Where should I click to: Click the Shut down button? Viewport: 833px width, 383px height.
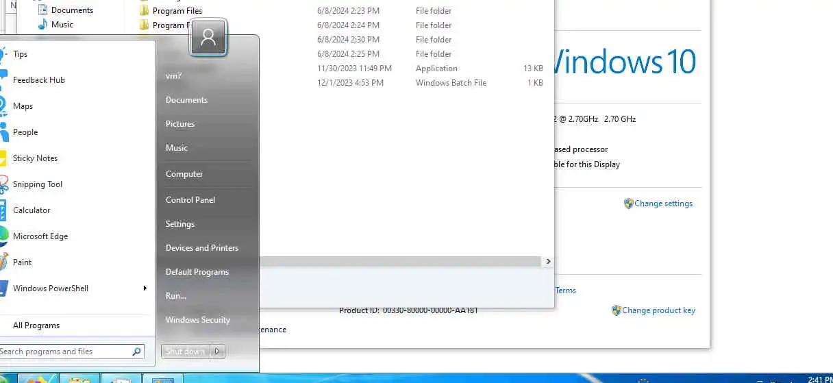[x=185, y=351]
